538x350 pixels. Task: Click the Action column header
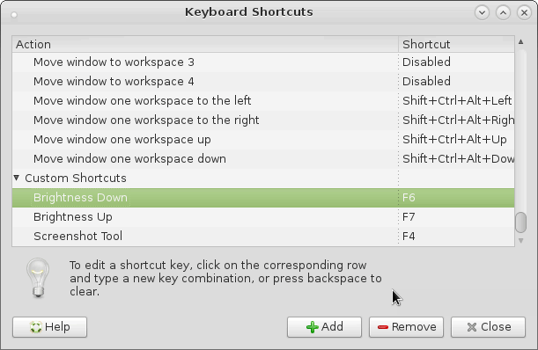coord(205,44)
